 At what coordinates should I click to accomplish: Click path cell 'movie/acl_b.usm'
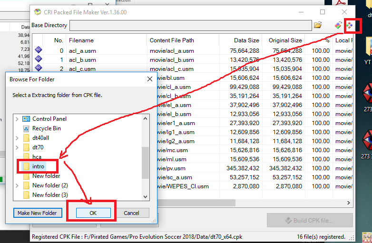(x=172, y=60)
